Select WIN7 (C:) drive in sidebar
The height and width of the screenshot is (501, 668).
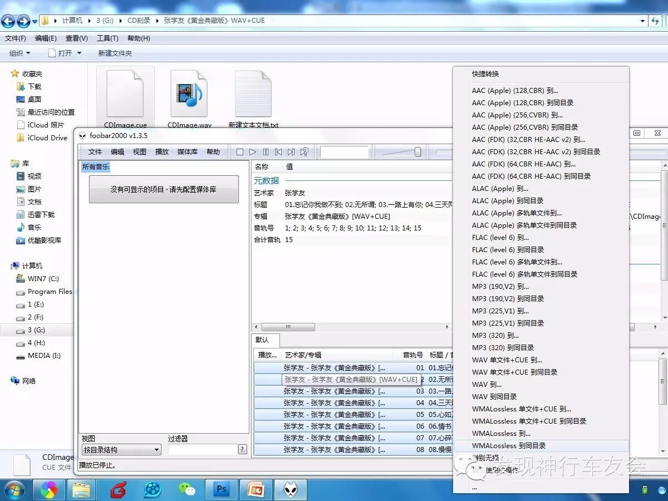click(x=43, y=278)
